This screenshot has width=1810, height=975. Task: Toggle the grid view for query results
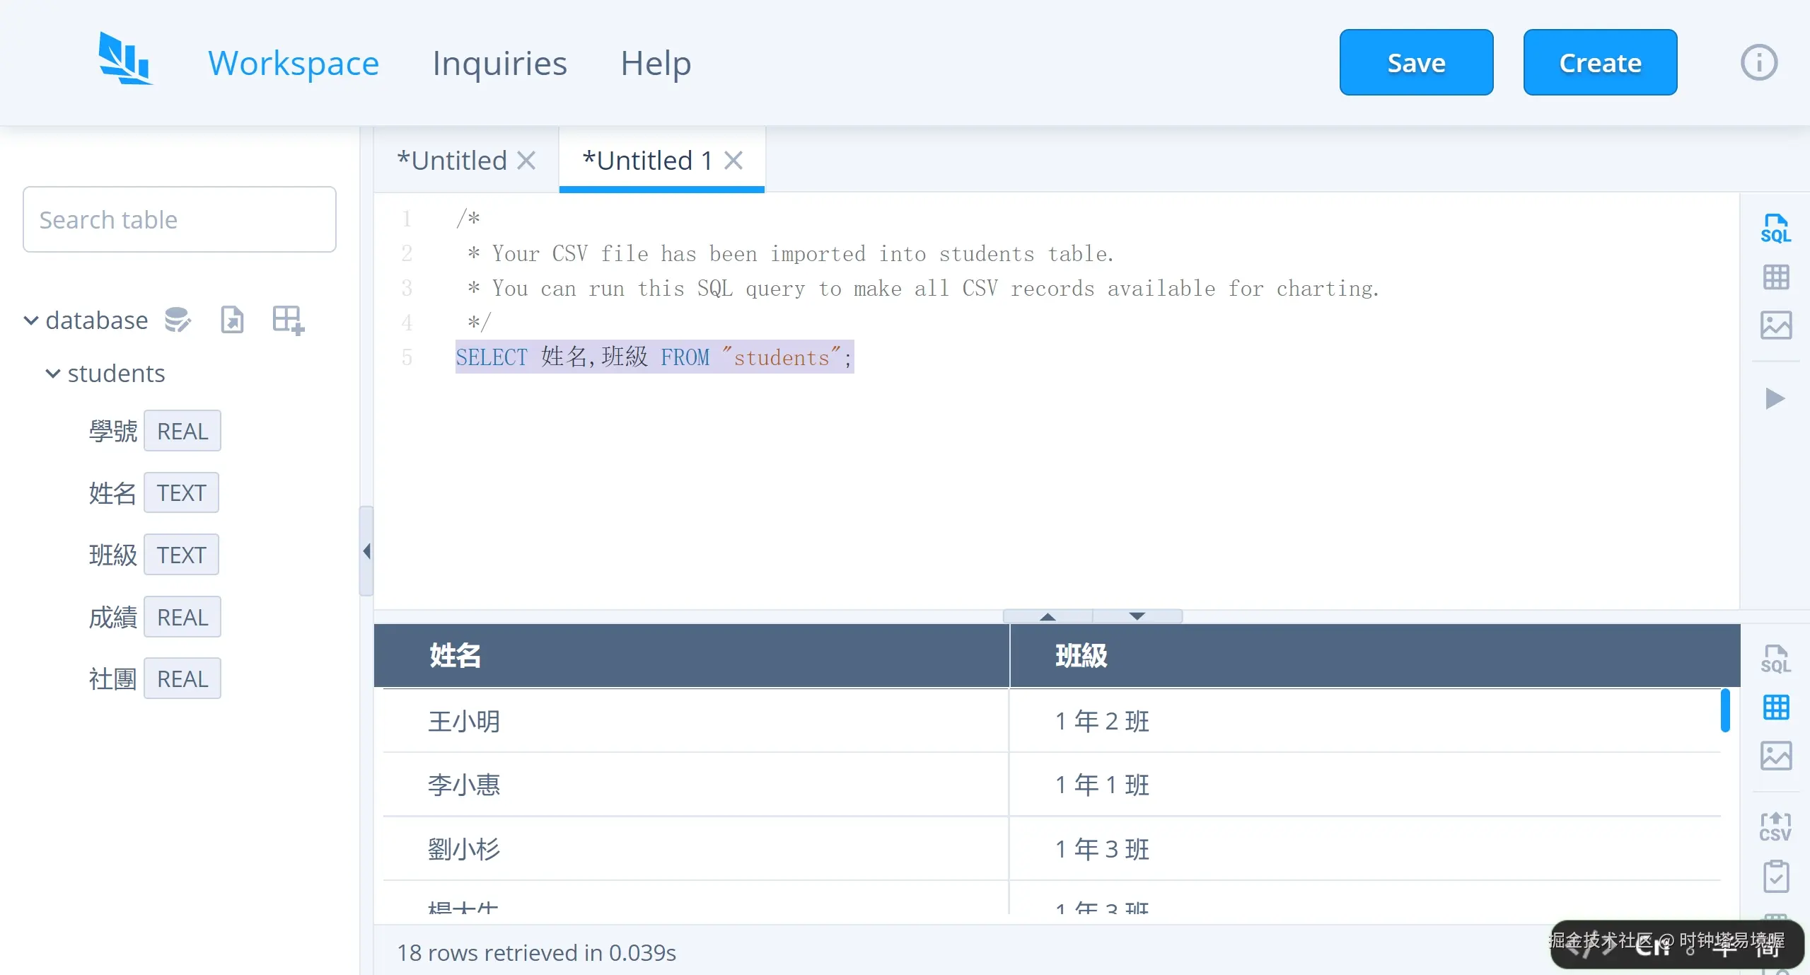1776,707
